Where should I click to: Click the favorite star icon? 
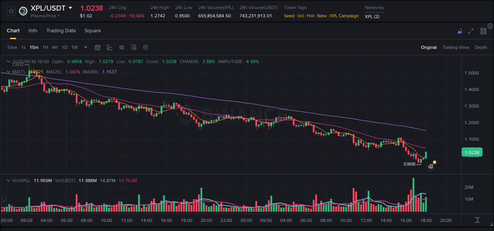tap(11, 11)
